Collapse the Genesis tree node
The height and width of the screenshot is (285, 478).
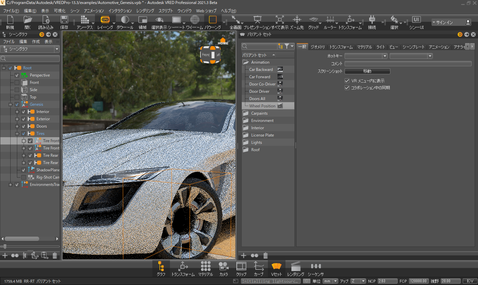(x=11, y=104)
